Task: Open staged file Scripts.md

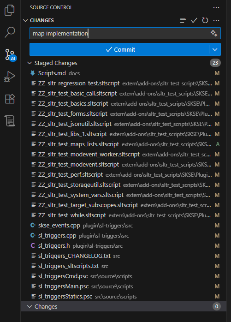Action: coord(52,73)
